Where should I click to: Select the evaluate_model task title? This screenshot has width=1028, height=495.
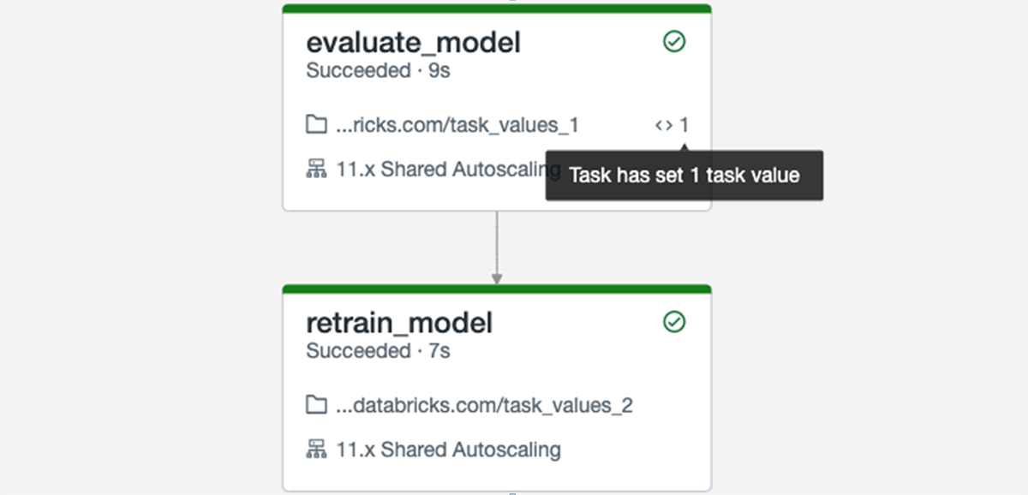coord(413,43)
